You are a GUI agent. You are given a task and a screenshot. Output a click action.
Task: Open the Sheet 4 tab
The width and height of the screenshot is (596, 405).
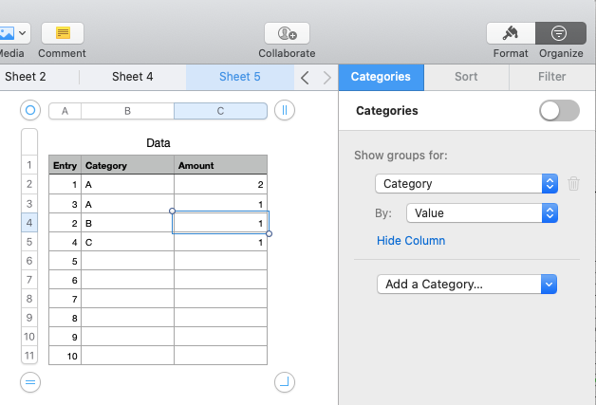(132, 77)
